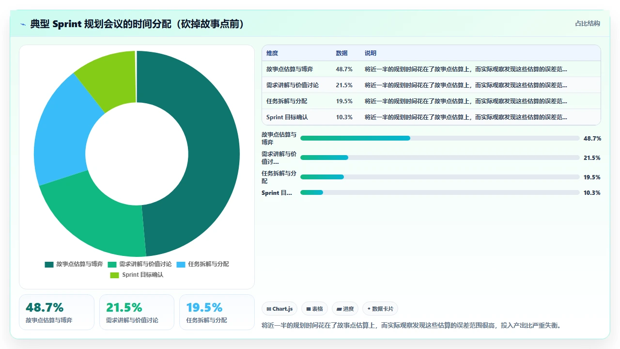Click the 数据 column header
Viewport: 620px width, 349px height.
pos(341,53)
